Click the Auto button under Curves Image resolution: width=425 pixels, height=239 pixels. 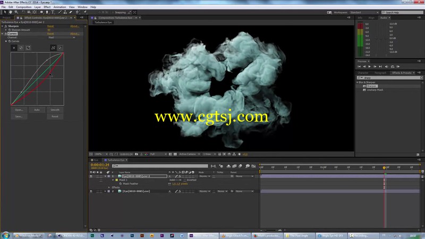click(37, 110)
